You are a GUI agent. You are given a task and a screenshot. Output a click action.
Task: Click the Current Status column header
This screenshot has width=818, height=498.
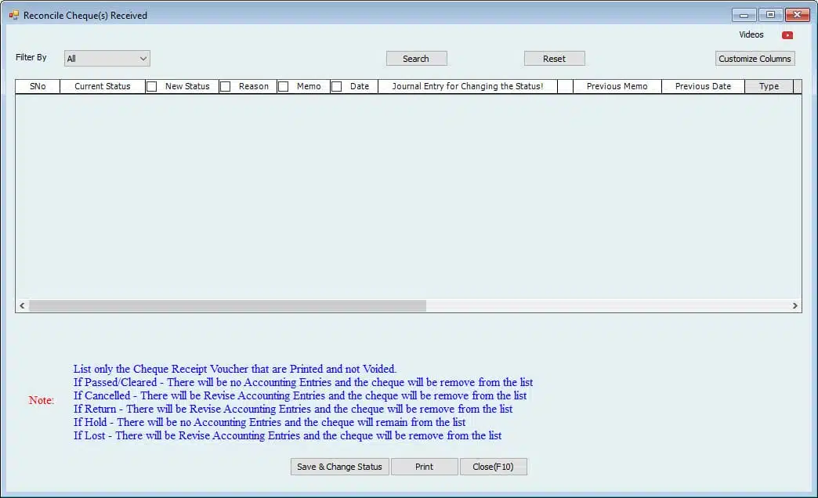tap(102, 87)
